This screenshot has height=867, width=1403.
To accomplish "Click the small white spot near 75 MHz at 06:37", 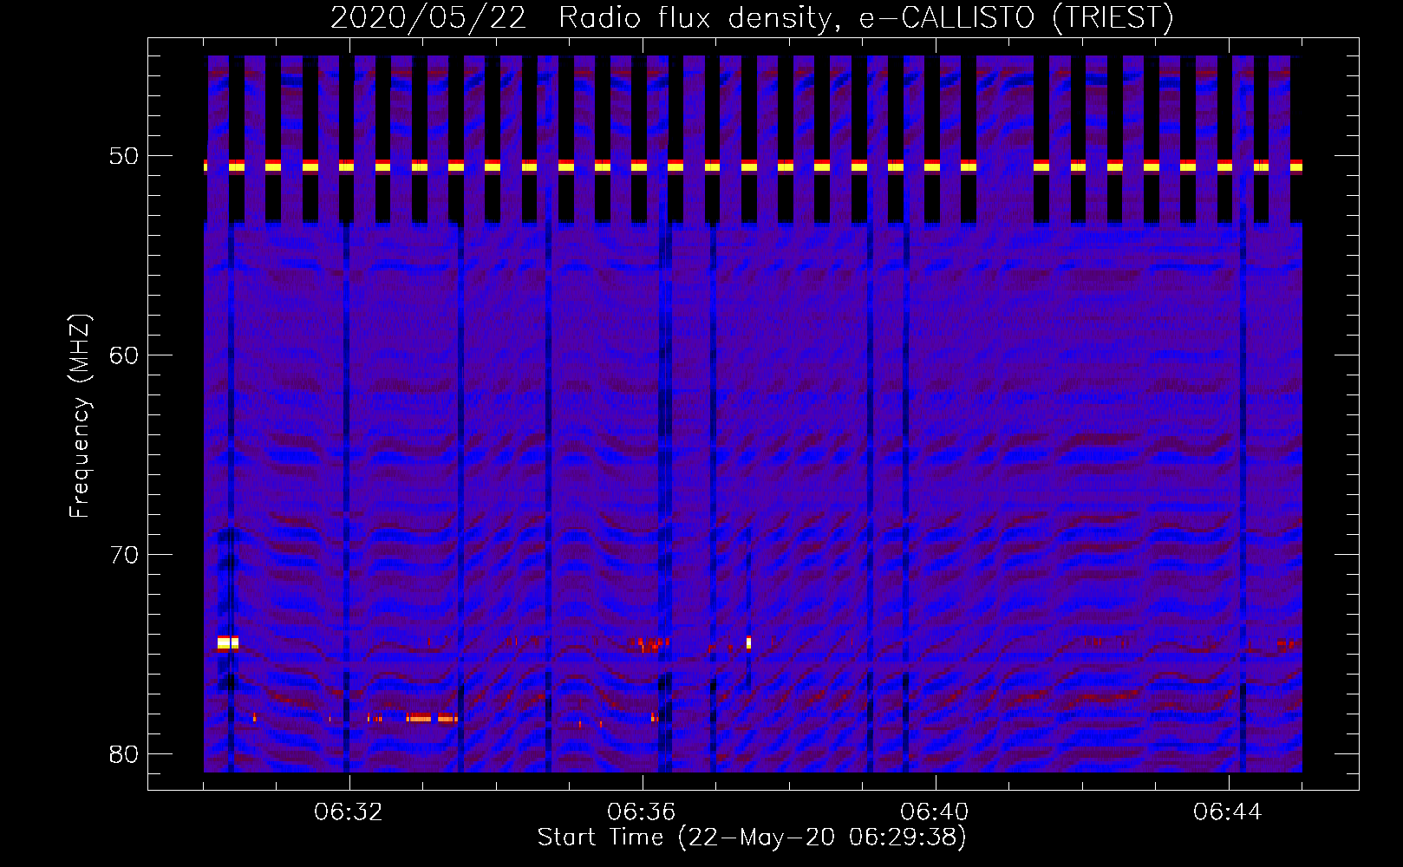I will (x=748, y=642).
